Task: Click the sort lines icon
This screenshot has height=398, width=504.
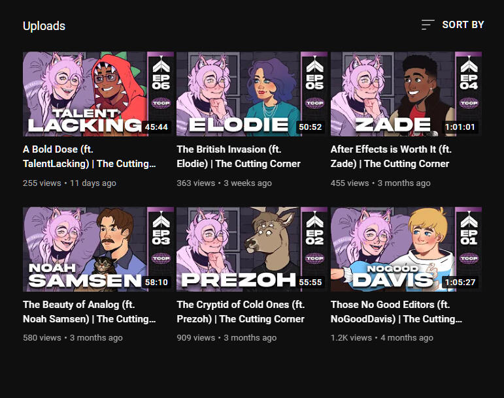Action: [x=428, y=25]
